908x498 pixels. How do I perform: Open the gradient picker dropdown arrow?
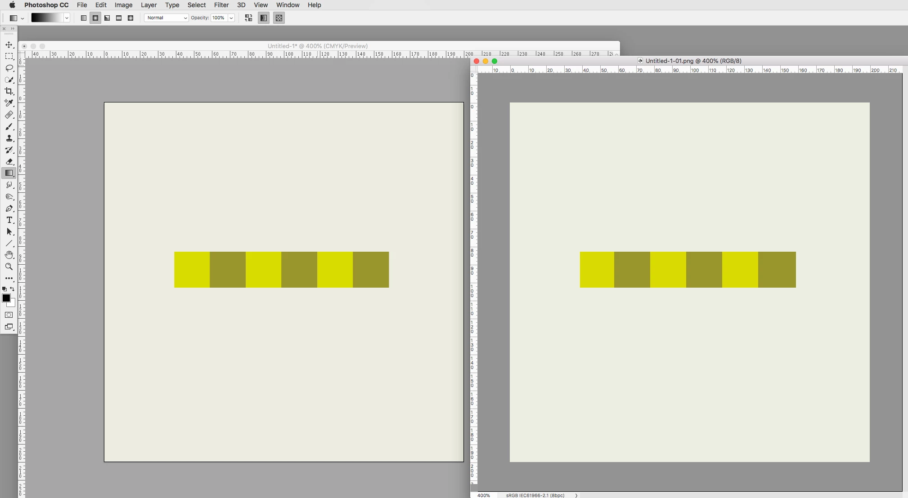(x=67, y=18)
